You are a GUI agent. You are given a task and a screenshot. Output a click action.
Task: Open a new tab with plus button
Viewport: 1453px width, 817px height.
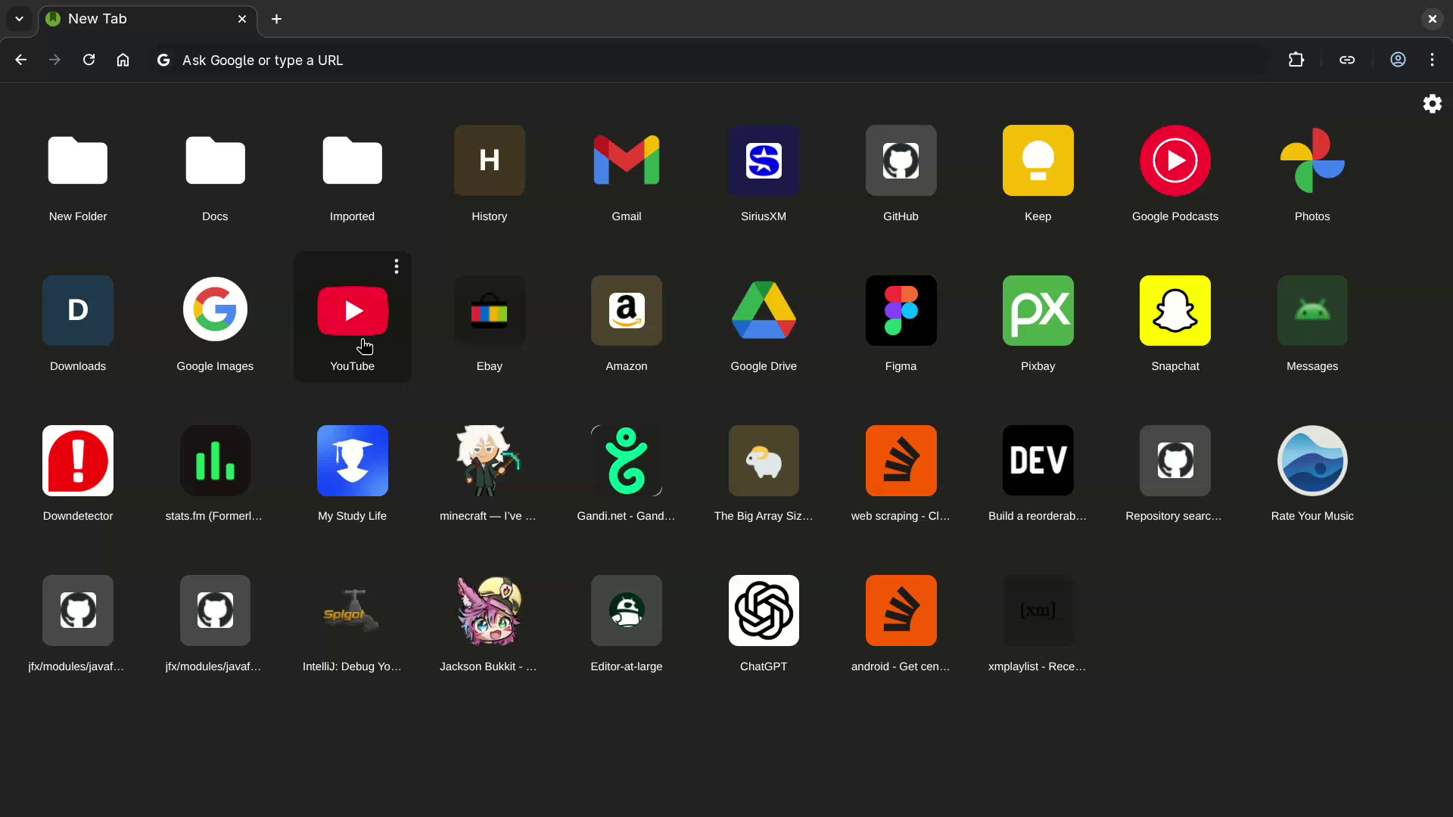click(276, 19)
